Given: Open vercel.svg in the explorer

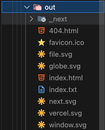Looking at the screenshot, I should pyautogui.click(x=65, y=113).
